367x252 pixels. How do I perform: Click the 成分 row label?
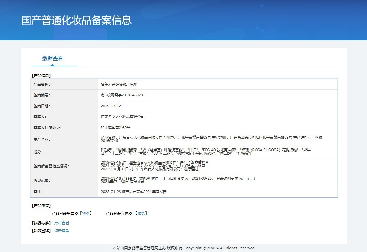[38, 152]
